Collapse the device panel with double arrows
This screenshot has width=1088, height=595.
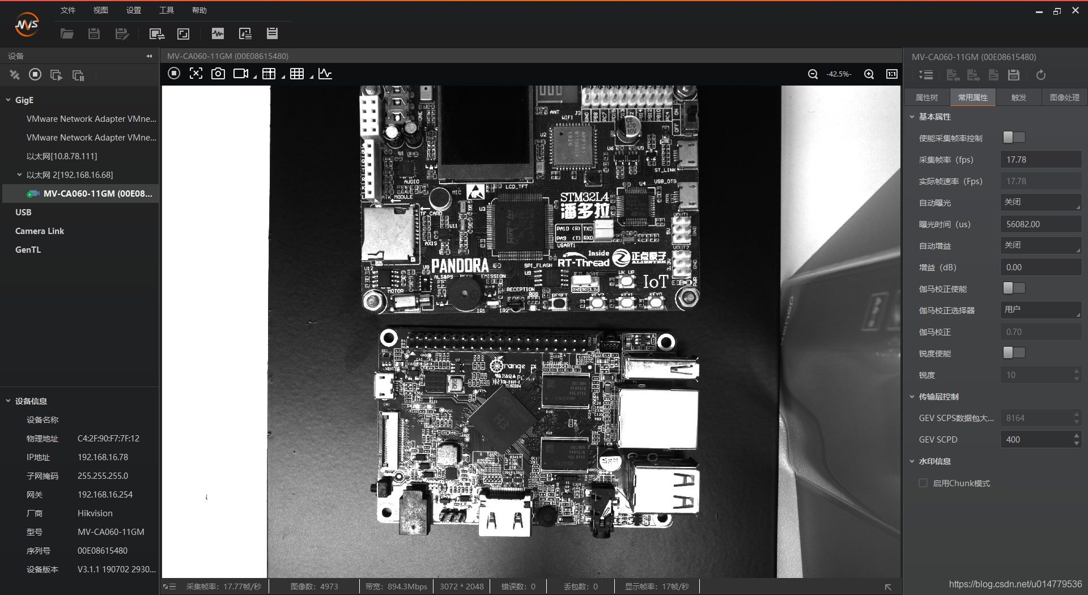[x=149, y=56]
